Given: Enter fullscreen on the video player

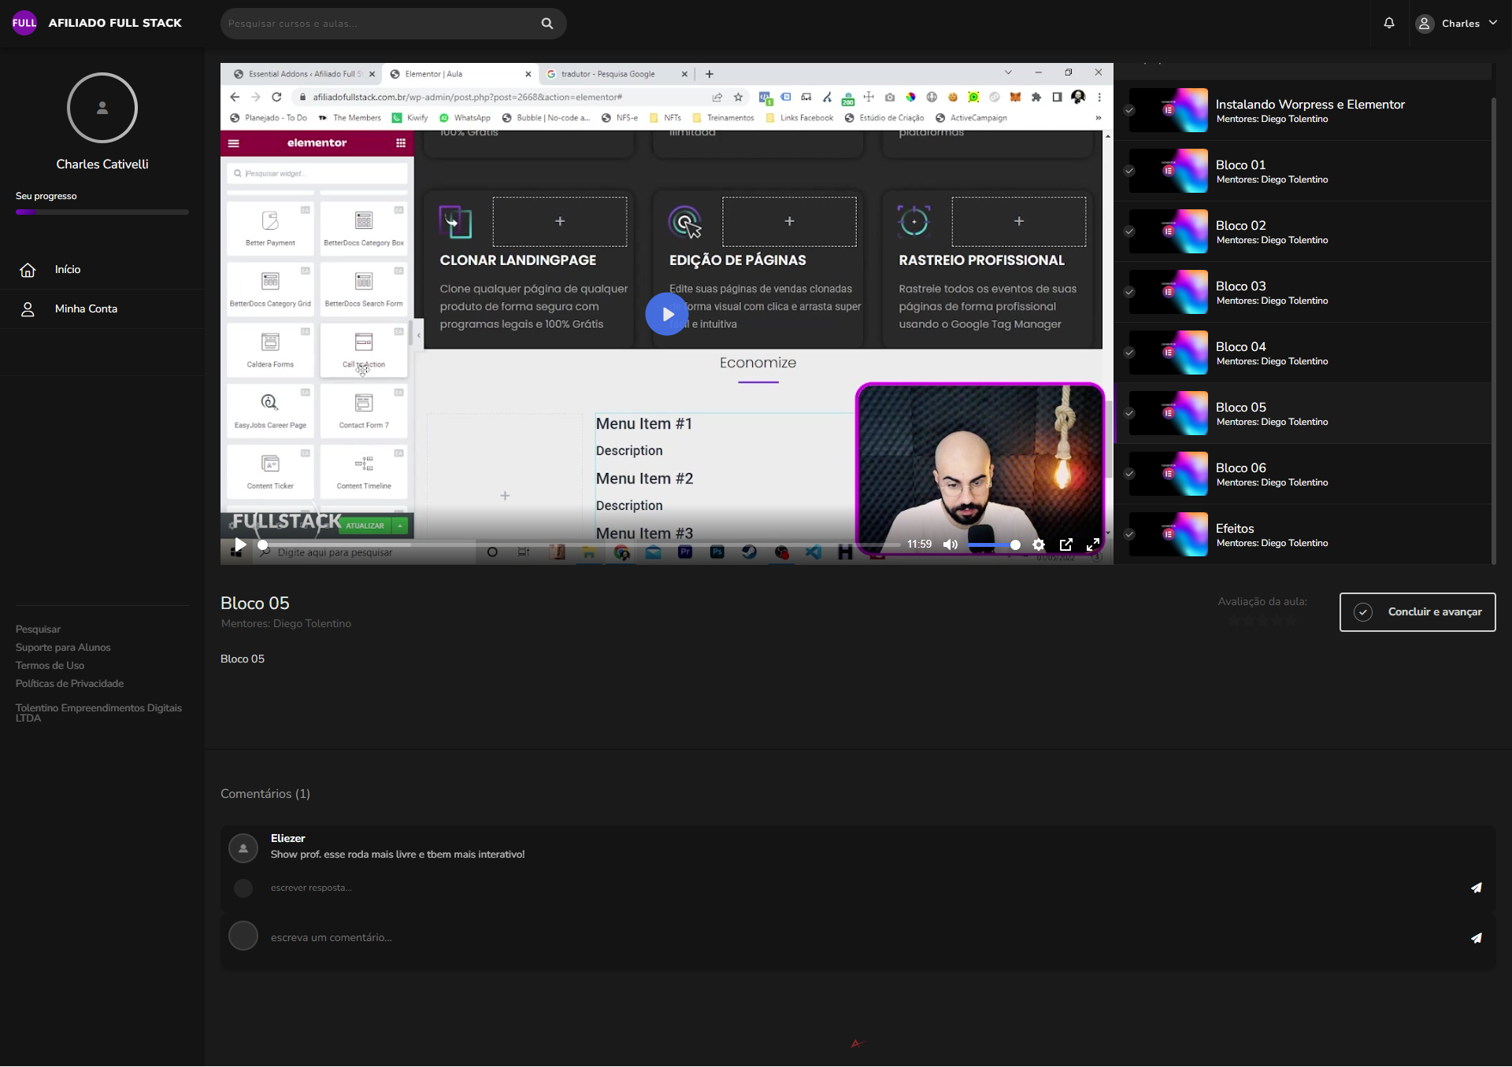Looking at the screenshot, I should (1093, 545).
